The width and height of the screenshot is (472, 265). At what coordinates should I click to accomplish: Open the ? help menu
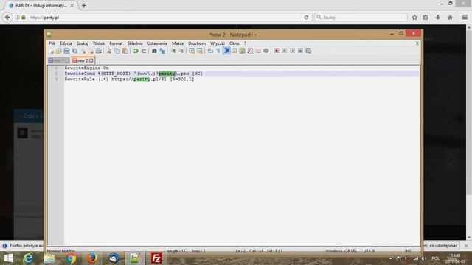[x=245, y=43]
